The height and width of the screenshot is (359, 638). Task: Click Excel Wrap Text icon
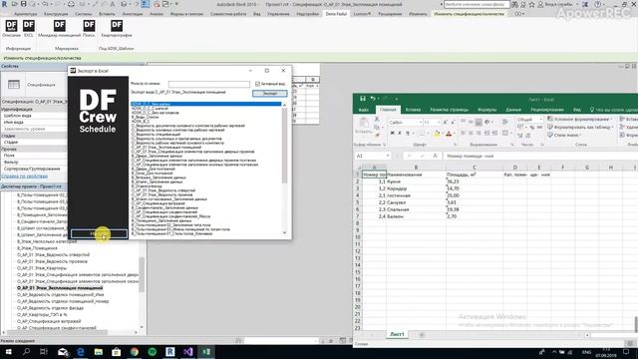pos(505,122)
